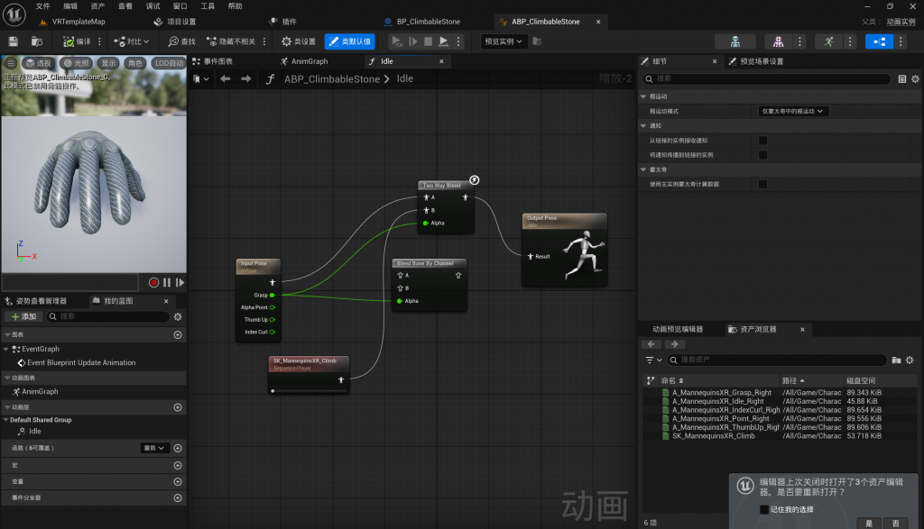The height and width of the screenshot is (529, 924).
Task: Tick the 记住我的选择 checkbox
Action: tap(764, 509)
